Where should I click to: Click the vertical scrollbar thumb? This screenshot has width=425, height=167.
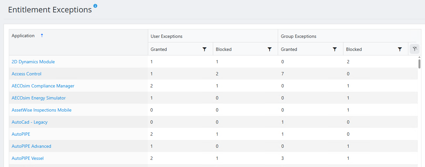tap(419, 63)
